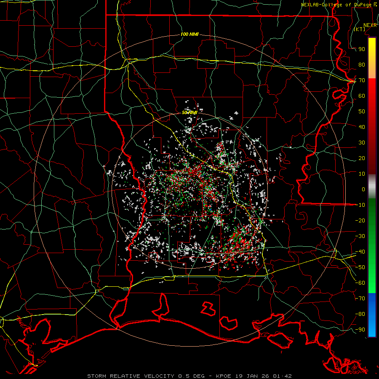379x379 pixels.
Task: Click the 100 NMI range ring label
Action: point(189,34)
